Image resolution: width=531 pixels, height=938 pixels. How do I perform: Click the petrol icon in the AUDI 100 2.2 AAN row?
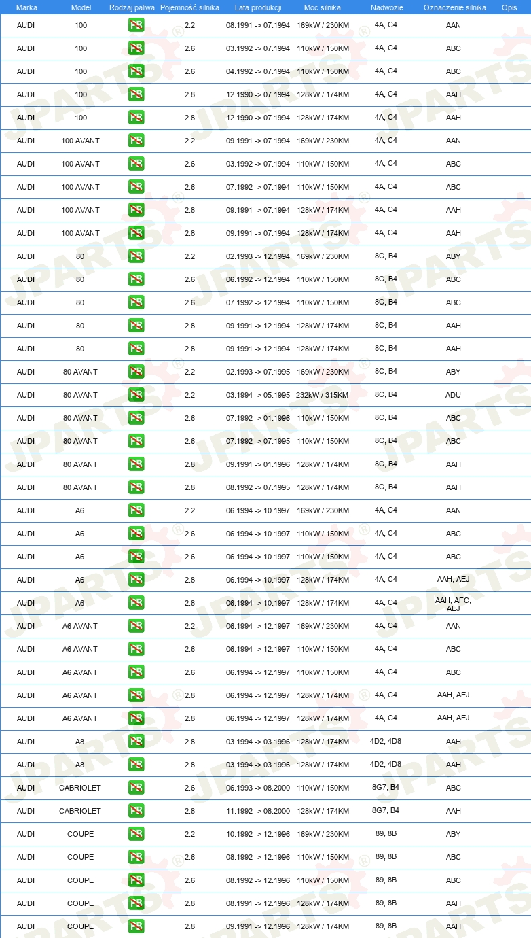[x=136, y=26]
